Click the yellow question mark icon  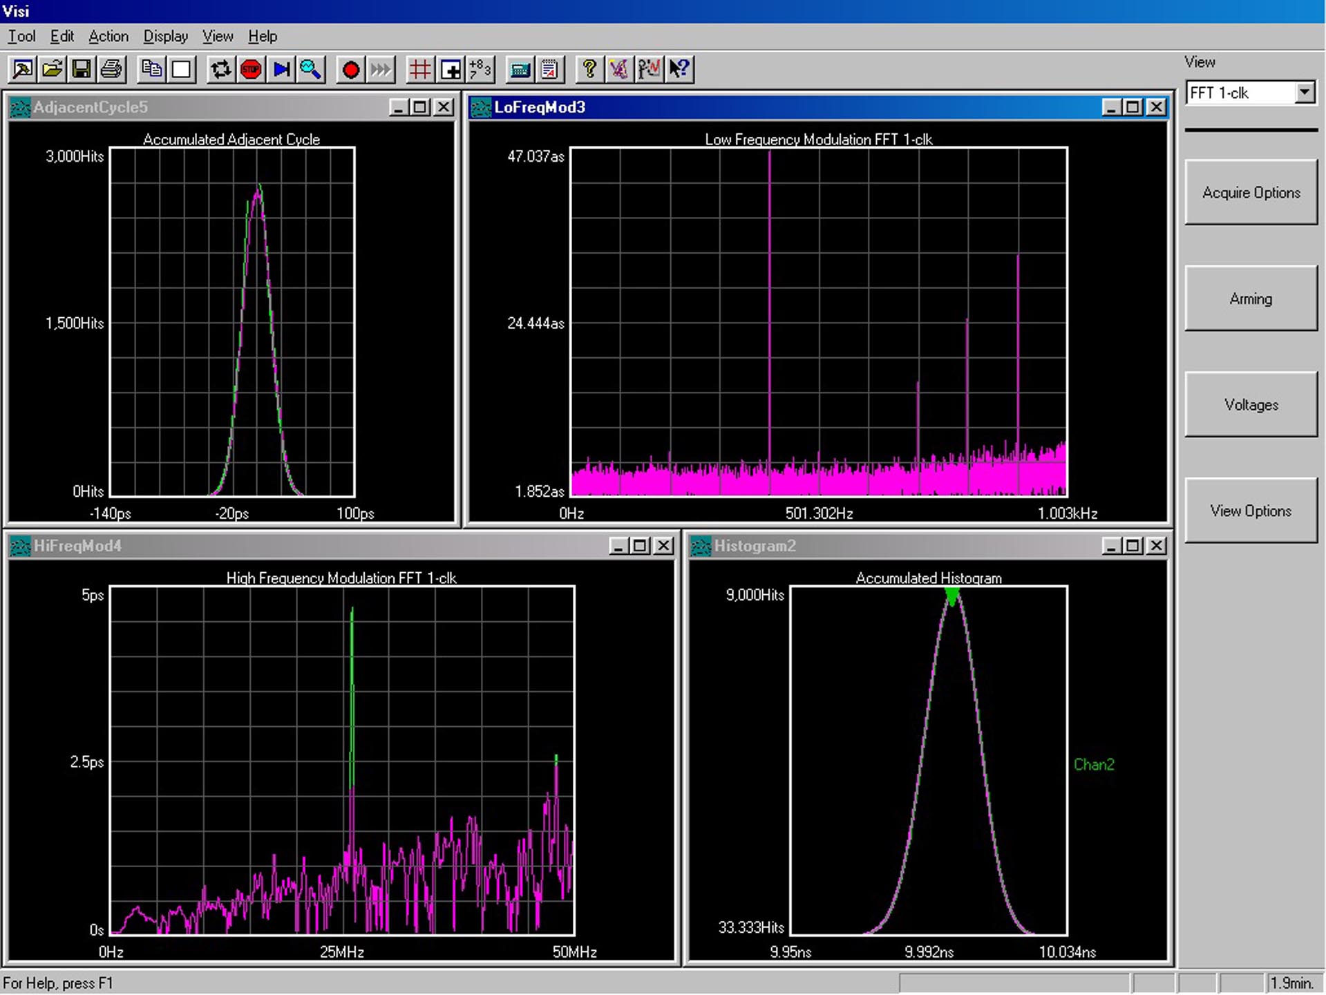point(589,69)
